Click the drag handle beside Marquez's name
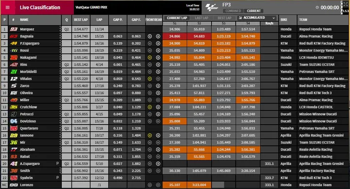 pos(60,29)
